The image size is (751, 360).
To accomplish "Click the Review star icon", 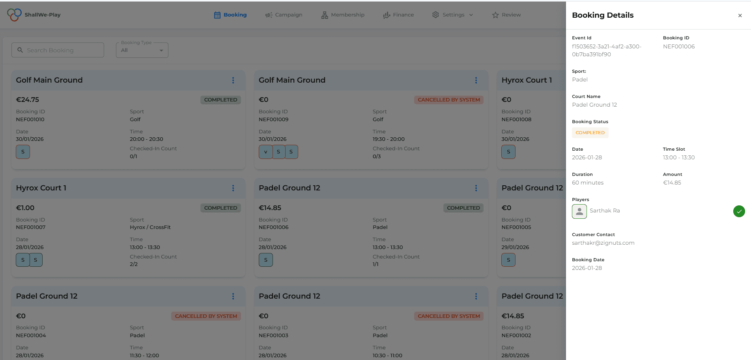I will coord(495,15).
